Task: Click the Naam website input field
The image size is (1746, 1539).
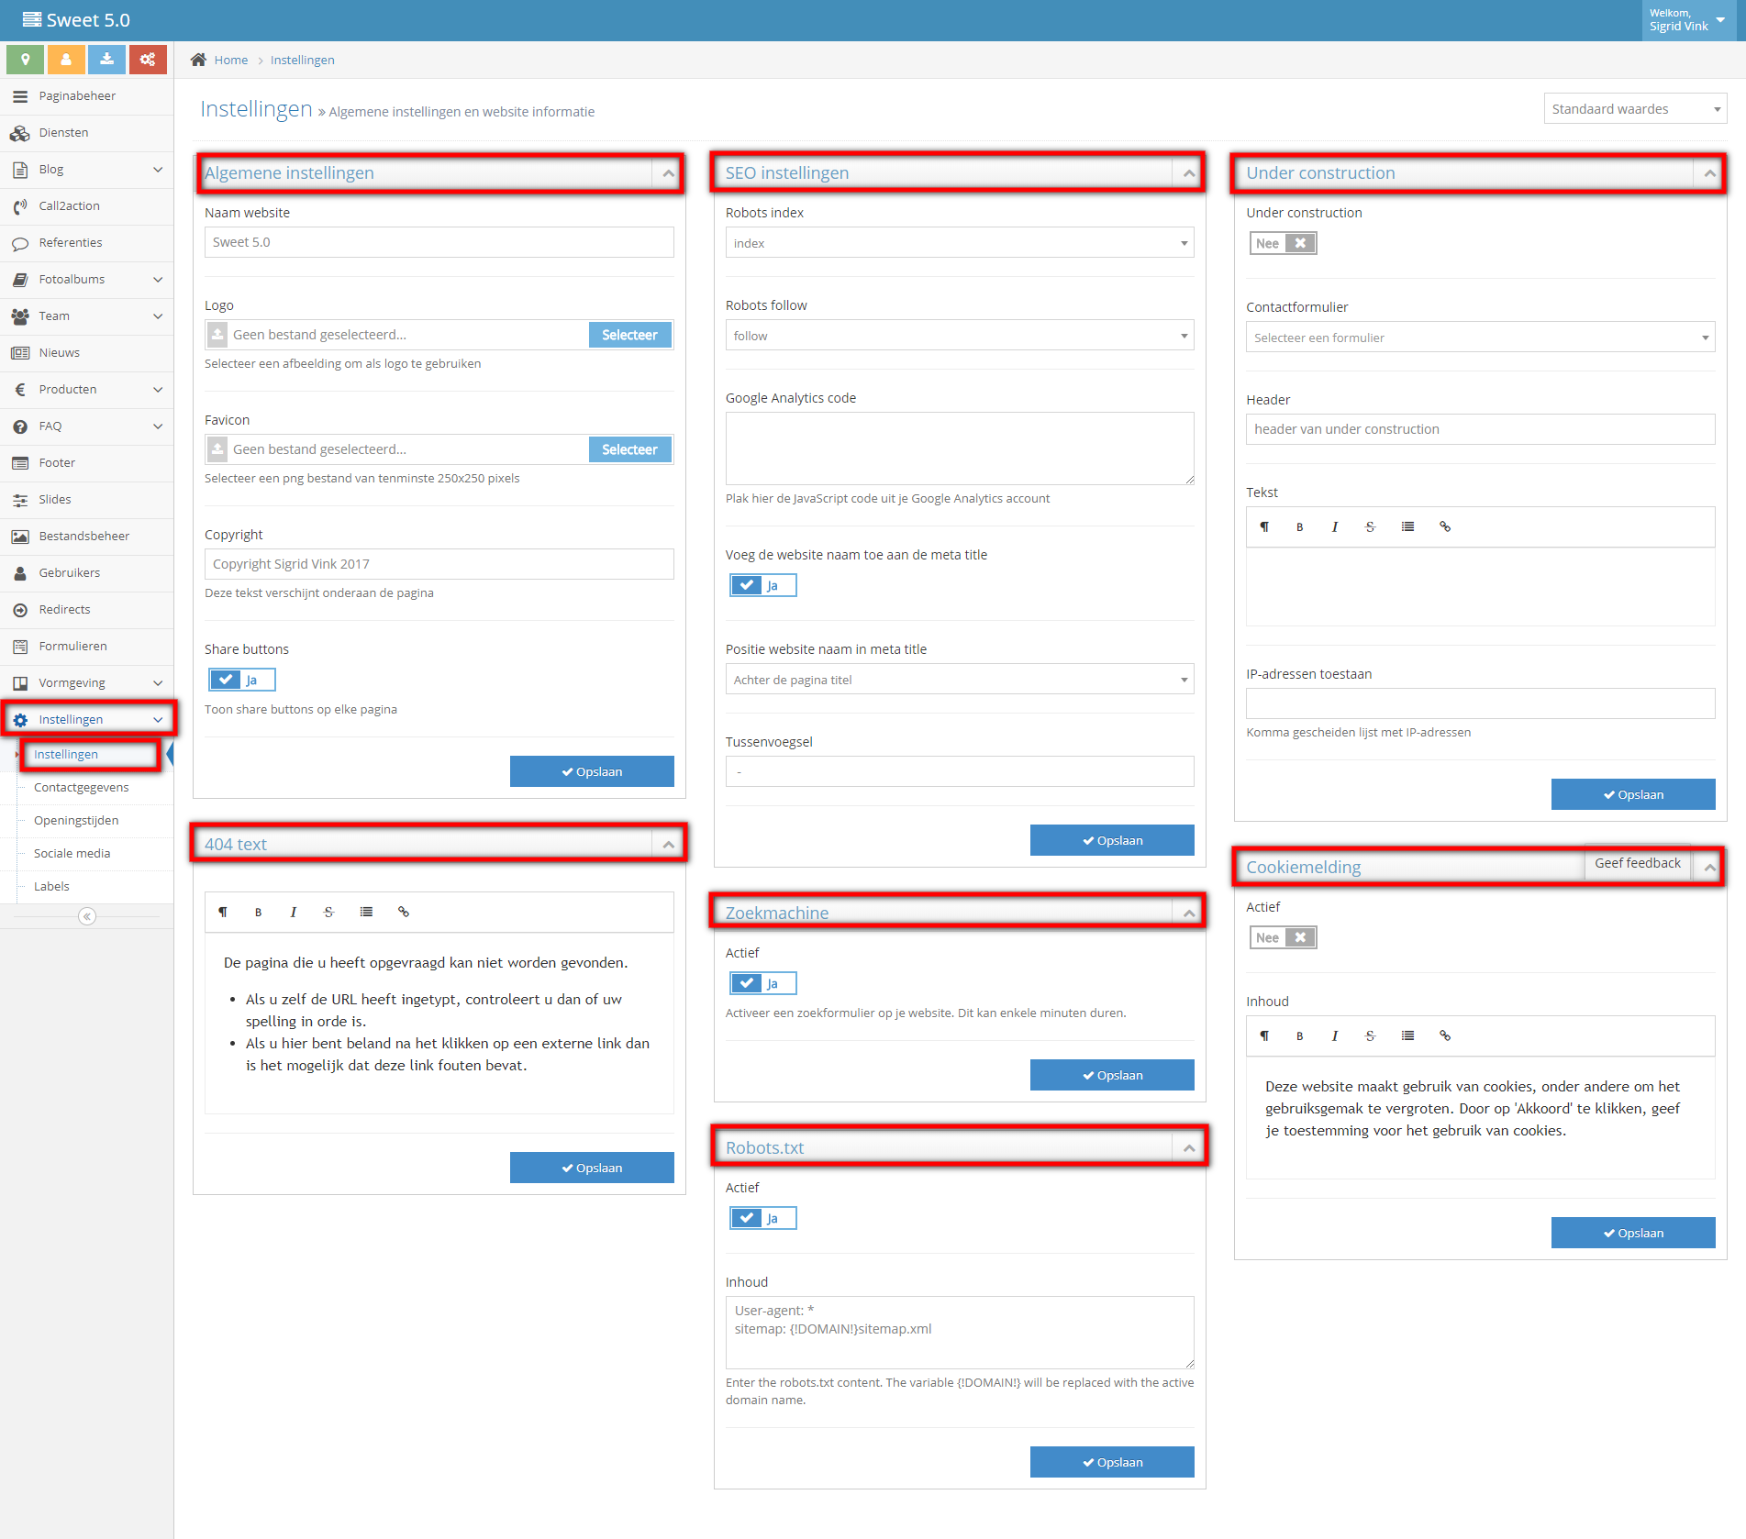Action: pyautogui.click(x=439, y=242)
